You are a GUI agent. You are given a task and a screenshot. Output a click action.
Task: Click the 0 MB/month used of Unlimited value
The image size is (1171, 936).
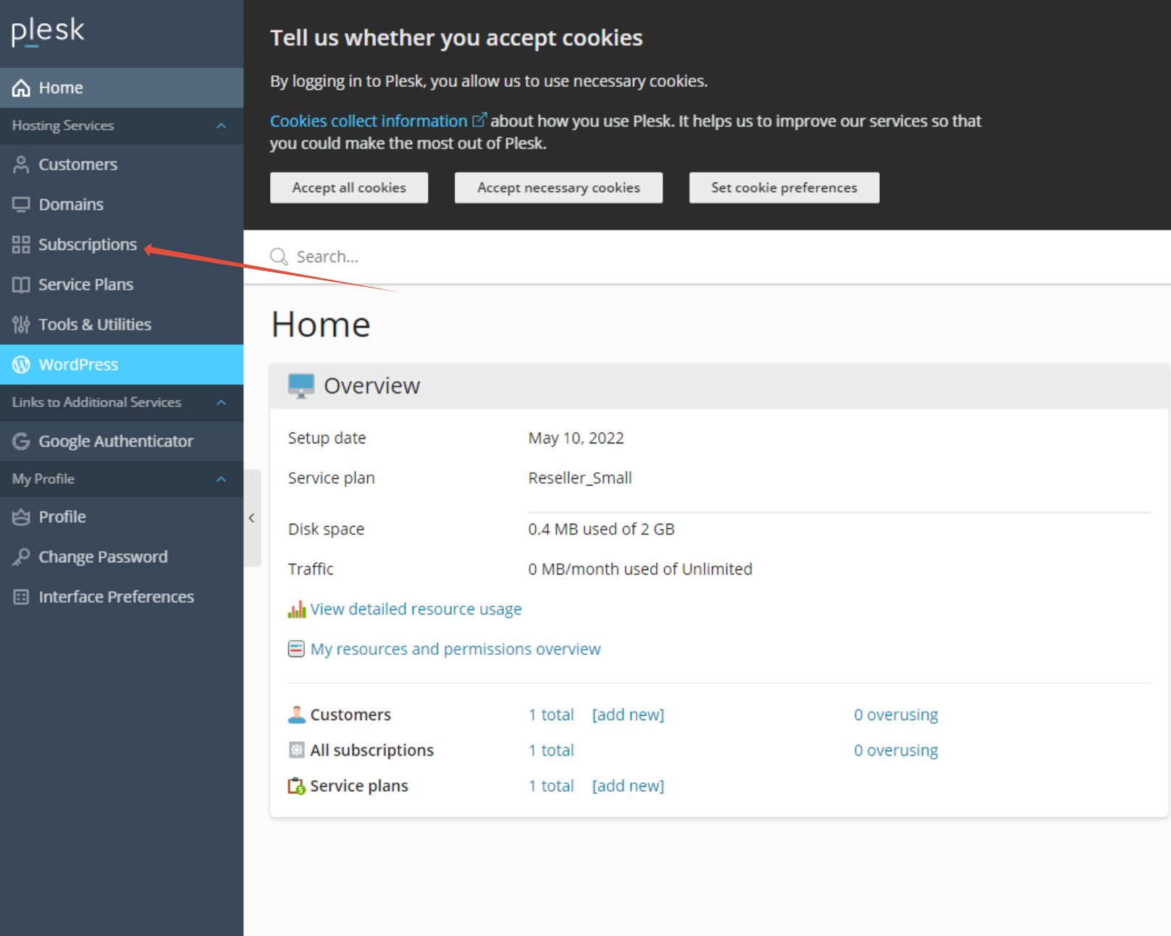[640, 569]
